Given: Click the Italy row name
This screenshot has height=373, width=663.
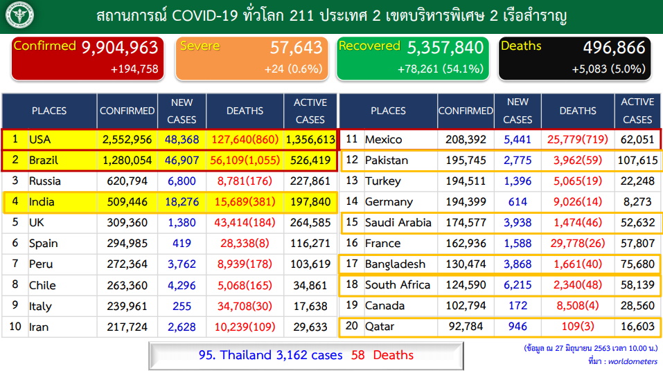Looking at the screenshot, I should (x=40, y=307).
